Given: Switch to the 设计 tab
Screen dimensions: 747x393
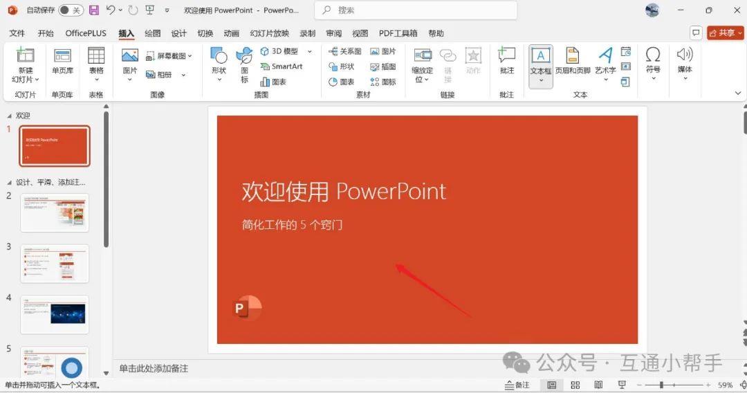Looking at the screenshot, I should [178, 33].
